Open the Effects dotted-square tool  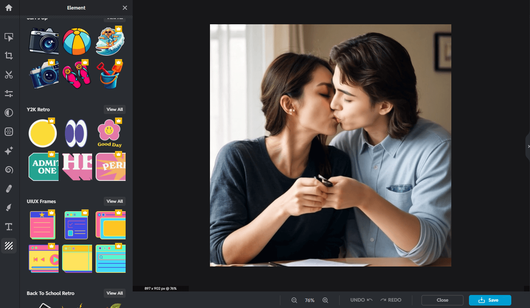(9, 132)
